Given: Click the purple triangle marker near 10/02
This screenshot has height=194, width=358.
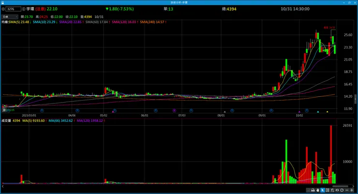Looking at the screenshot, I should pos(299,112).
